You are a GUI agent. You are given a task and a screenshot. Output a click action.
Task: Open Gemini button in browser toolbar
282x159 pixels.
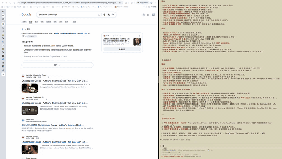click(x=143, y=2)
